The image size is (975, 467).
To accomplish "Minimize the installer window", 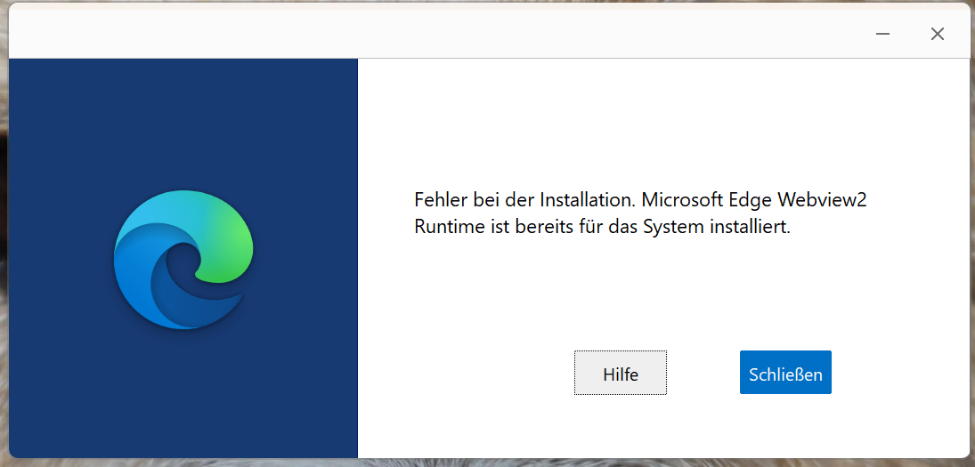I will pyautogui.click(x=882, y=34).
